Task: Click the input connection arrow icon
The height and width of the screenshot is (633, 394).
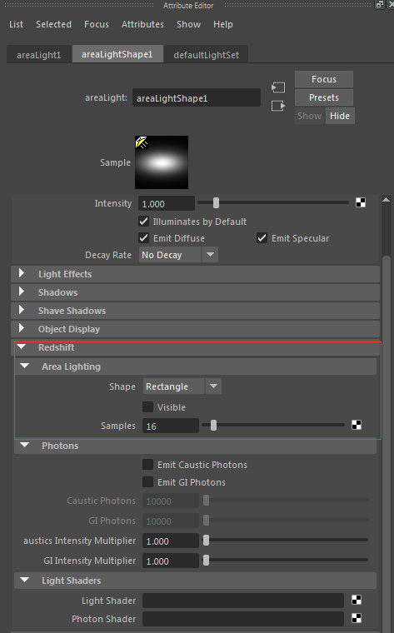Action: [277, 87]
